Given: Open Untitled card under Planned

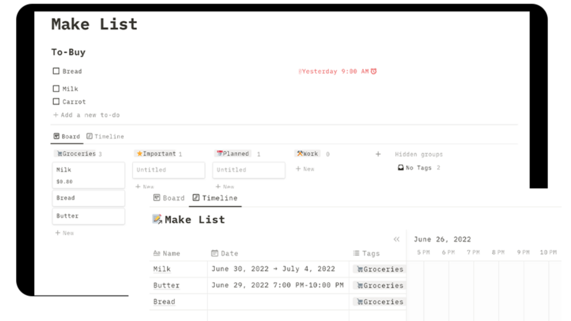Looking at the screenshot, I should [x=249, y=170].
